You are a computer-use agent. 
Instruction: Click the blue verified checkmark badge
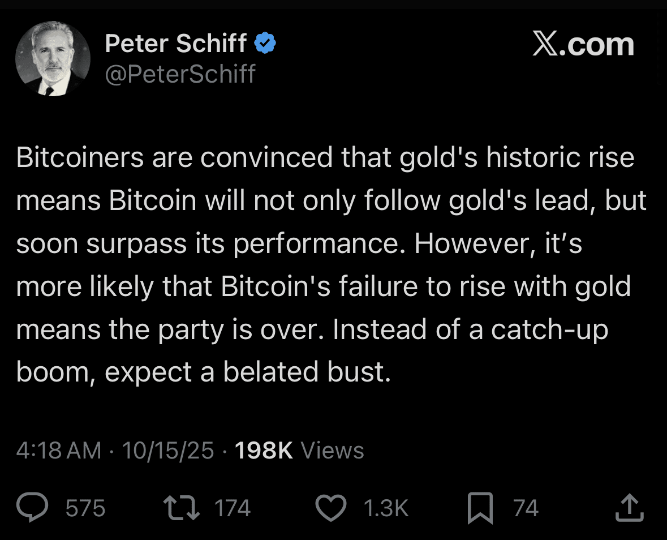[265, 44]
